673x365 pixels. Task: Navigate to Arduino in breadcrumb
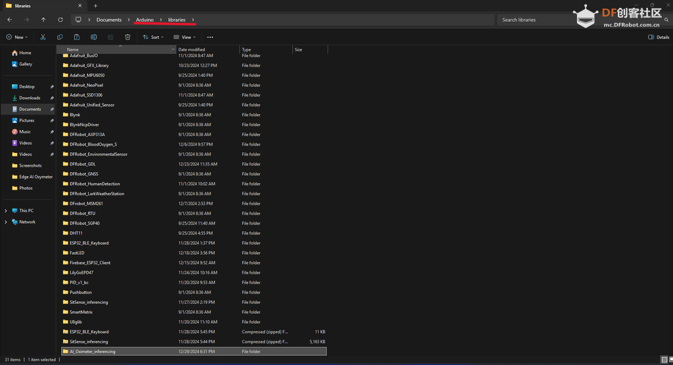tap(145, 20)
